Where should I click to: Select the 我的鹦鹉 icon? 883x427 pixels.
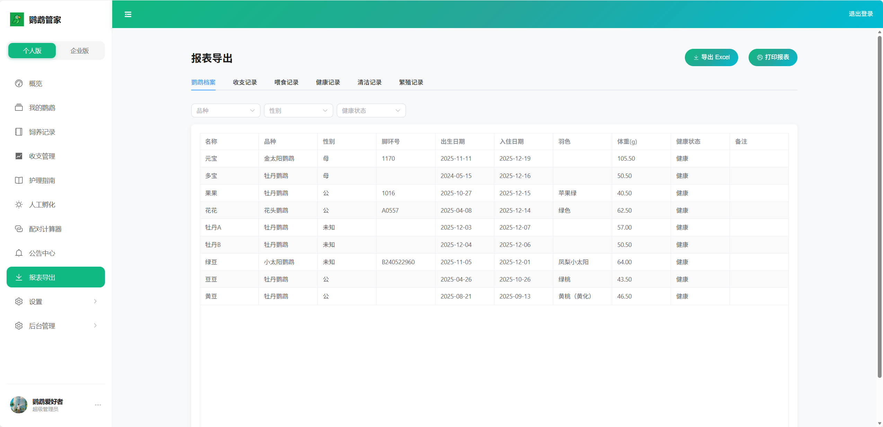click(19, 107)
